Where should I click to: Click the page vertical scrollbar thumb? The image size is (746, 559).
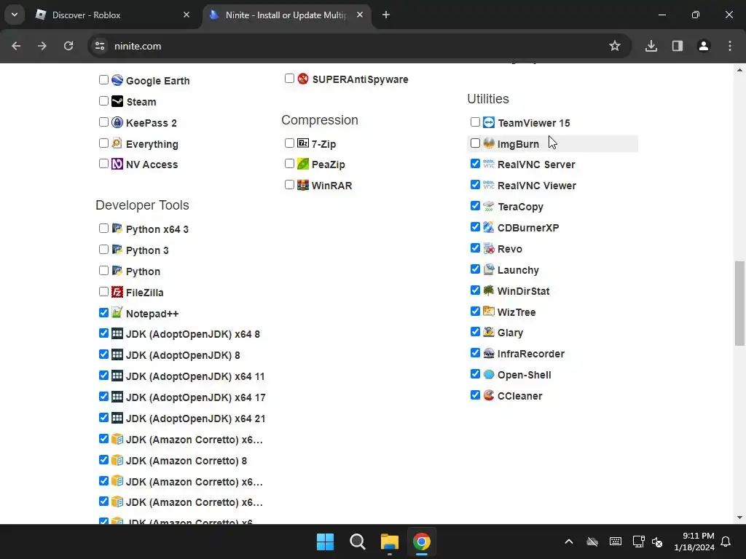739,304
